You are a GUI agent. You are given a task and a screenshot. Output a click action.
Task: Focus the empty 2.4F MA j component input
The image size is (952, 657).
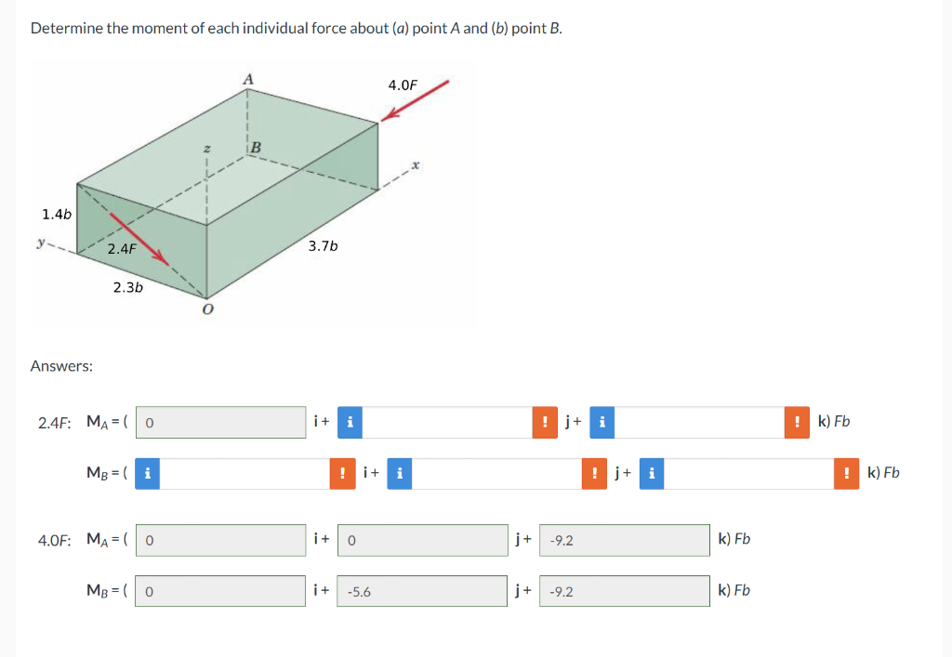(447, 422)
